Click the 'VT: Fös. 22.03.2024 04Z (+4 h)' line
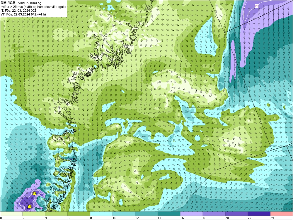 click(23, 14)
